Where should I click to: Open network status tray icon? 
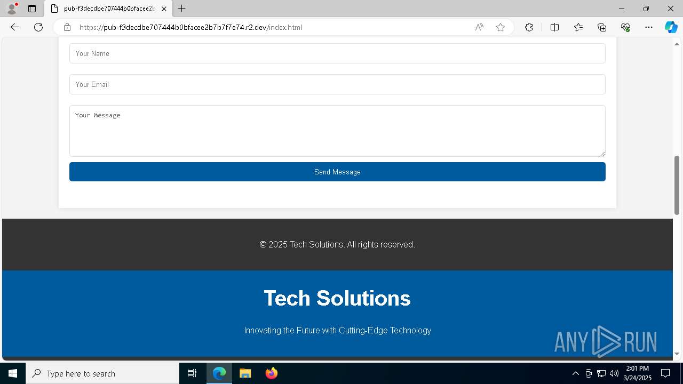click(x=601, y=373)
